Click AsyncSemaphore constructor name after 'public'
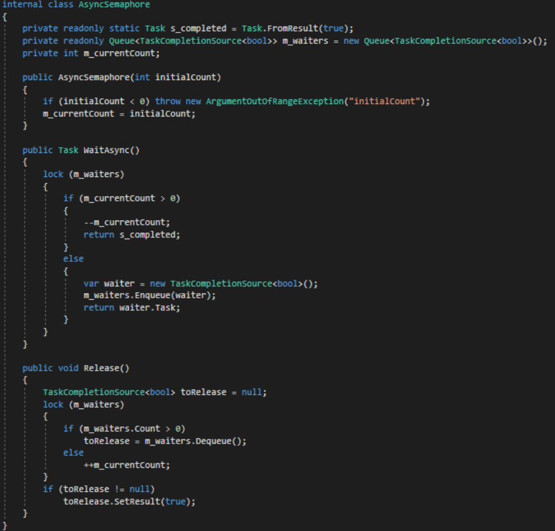 click(x=94, y=78)
